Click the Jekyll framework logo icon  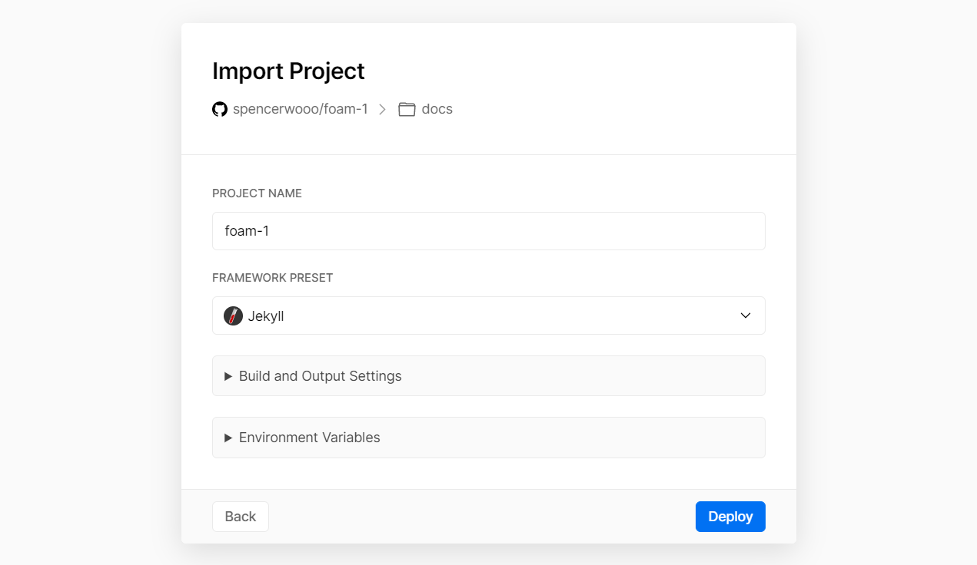(233, 316)
